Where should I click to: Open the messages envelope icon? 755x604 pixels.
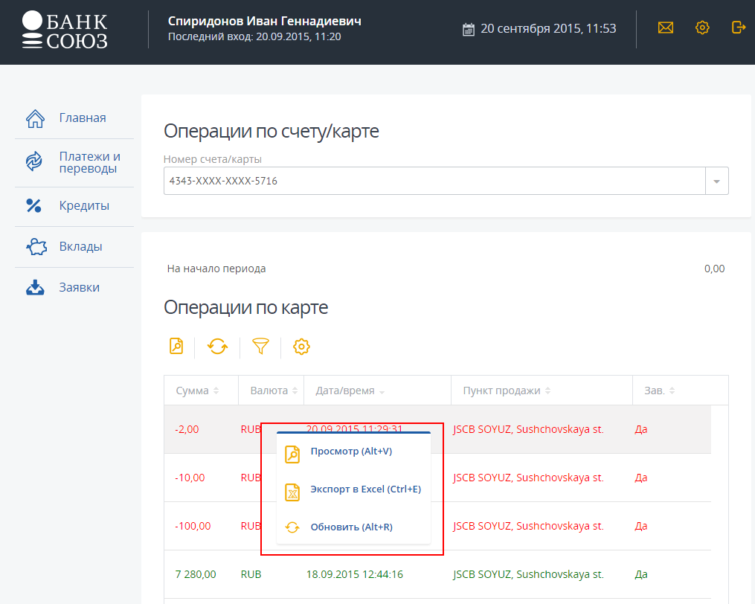[666, 28]
